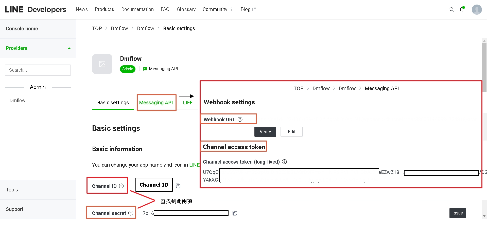Screen dimensions: 487x238
Task: Copy the Channel ID value
Action: point(178,186)
